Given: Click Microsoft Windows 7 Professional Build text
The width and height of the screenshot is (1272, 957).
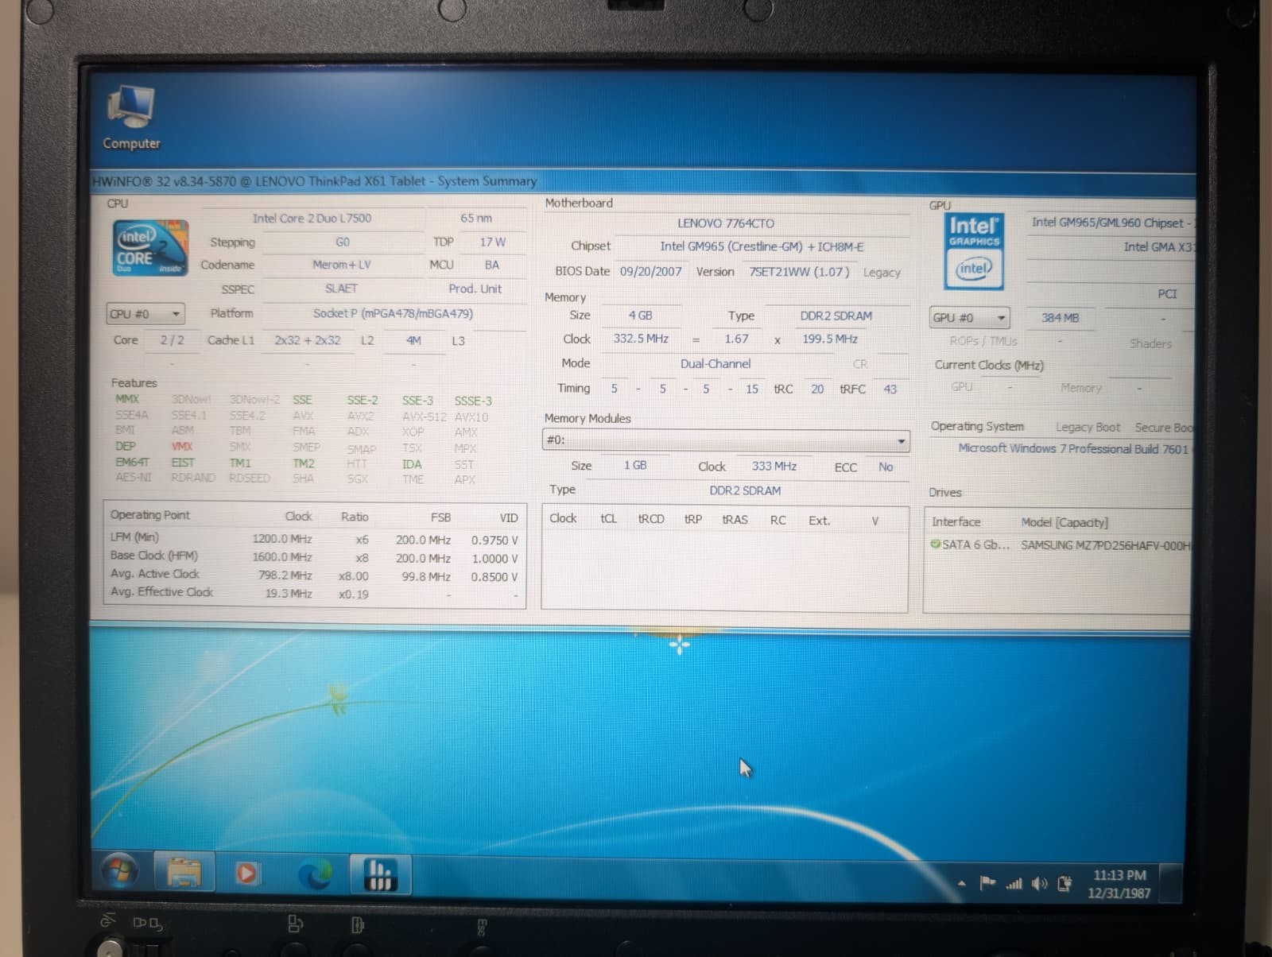Looking at the screenshot, I should (x=1074, y=448).
